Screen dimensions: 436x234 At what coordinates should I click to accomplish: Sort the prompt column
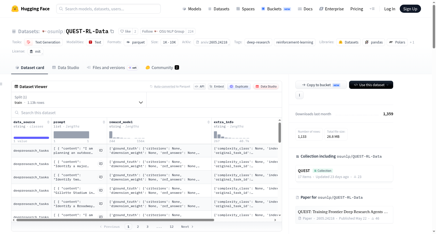tap(104, 122)
